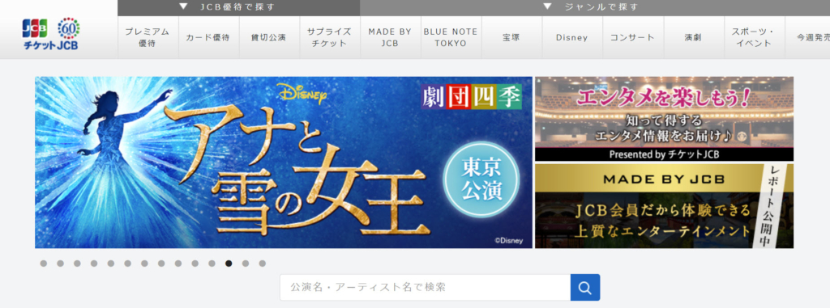This screenshot has height=308, width=830.
Task: Click the blue magnifier search button
Action: pyautogui.click(x=585, y=288)
